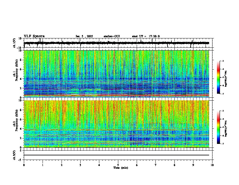The image size is (239, 185).
Task: Select the "start UT = 17:20:0" text
Action: (x=146, y=36)
